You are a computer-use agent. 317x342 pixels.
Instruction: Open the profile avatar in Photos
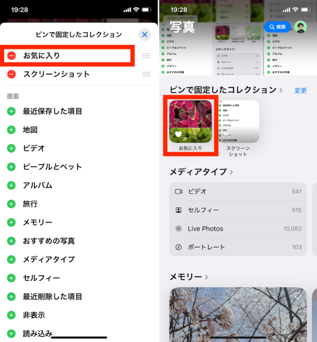pyautogui.click(x=301, y=27)
